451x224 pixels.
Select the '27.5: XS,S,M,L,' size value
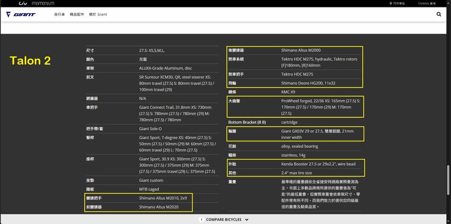(152, 51)
